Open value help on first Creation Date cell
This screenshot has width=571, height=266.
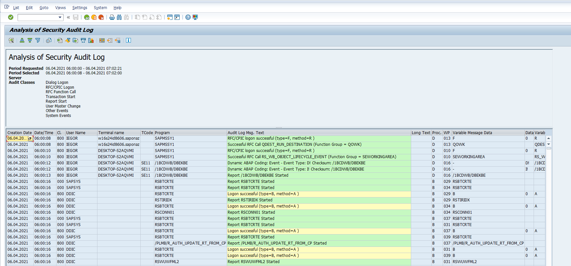click(30, 139)
